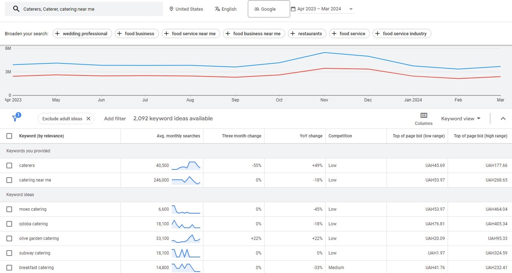The image size is (512, 273).
Task: Click the keyword search input field
Action: [84, 9]
